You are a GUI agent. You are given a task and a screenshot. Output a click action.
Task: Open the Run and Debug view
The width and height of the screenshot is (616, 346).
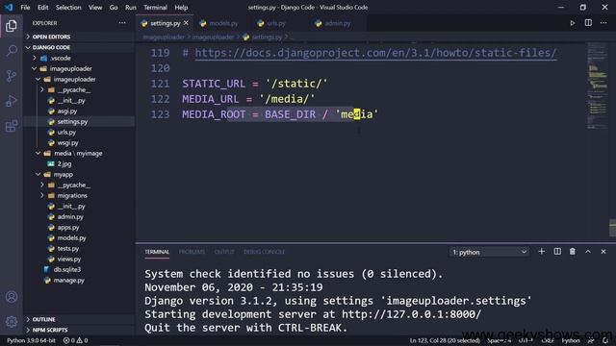click(x=12, y=101)
